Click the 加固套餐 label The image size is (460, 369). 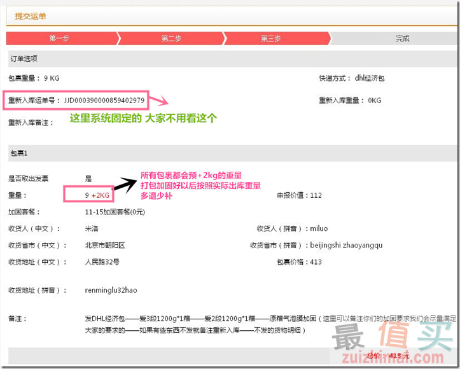coord(24,212)
